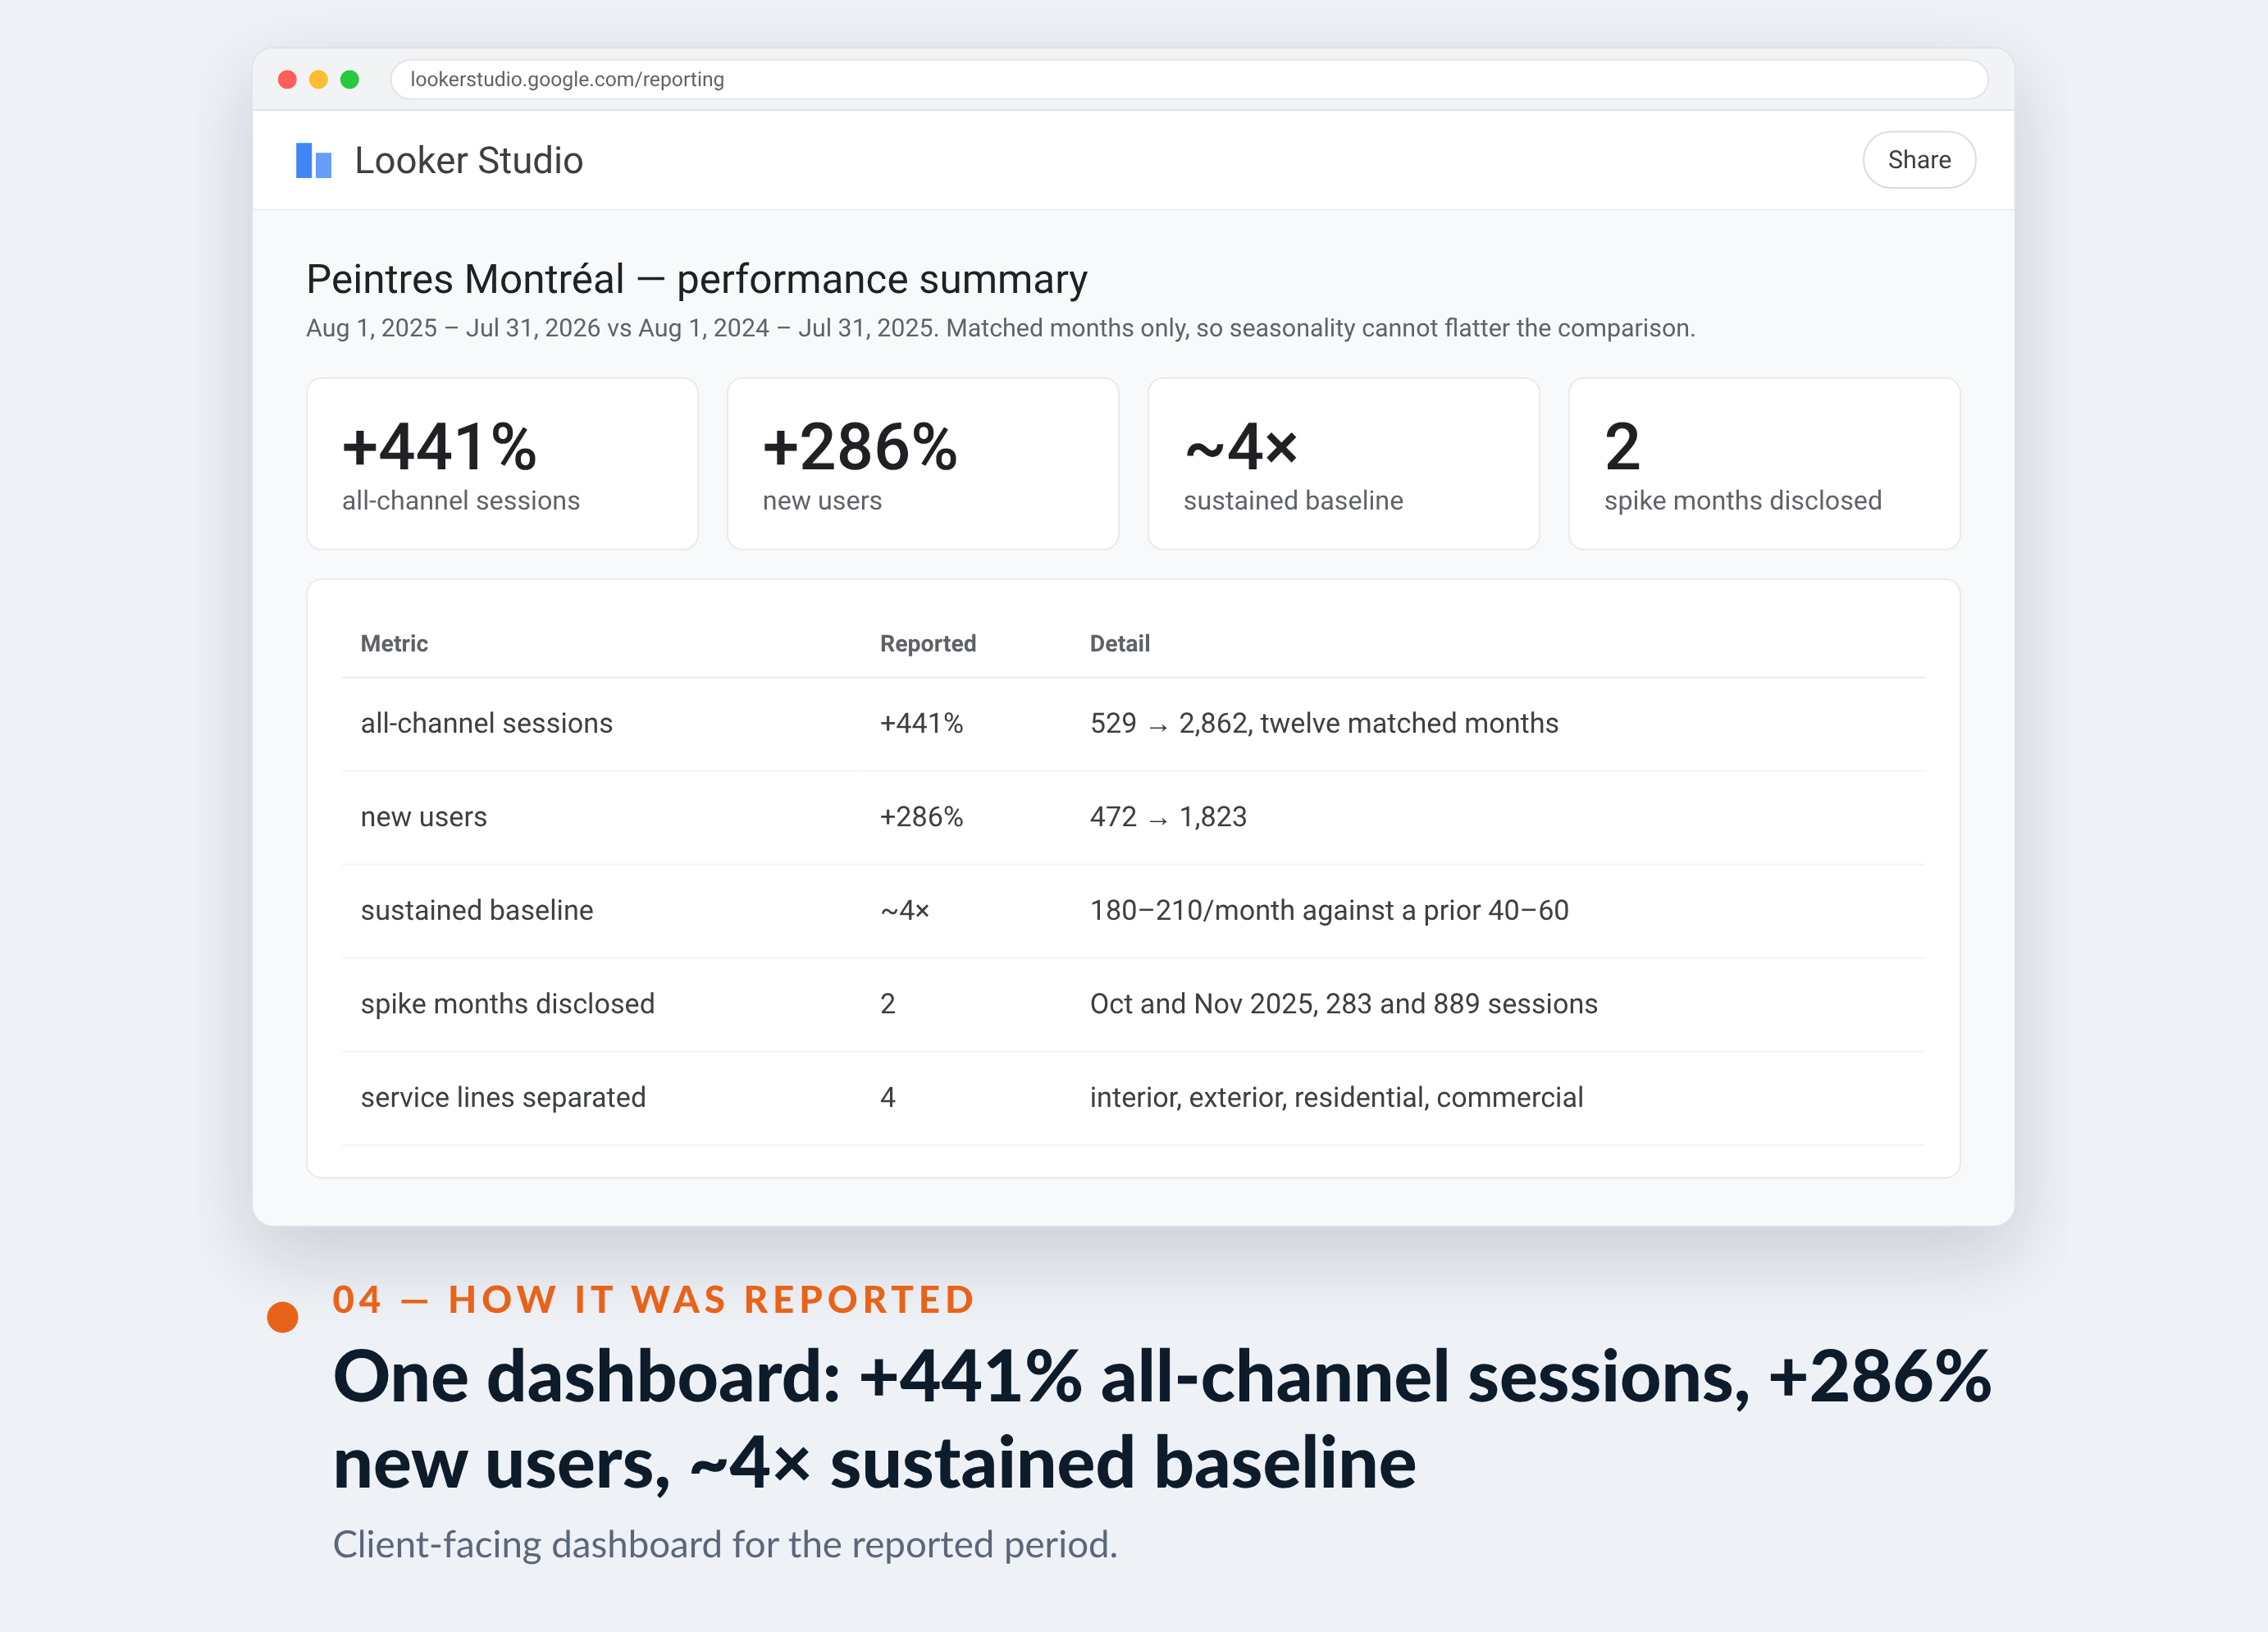Click 'interior, exterior, residential, commercial' cell
The image size is (2268, 1632).
1336,1098
